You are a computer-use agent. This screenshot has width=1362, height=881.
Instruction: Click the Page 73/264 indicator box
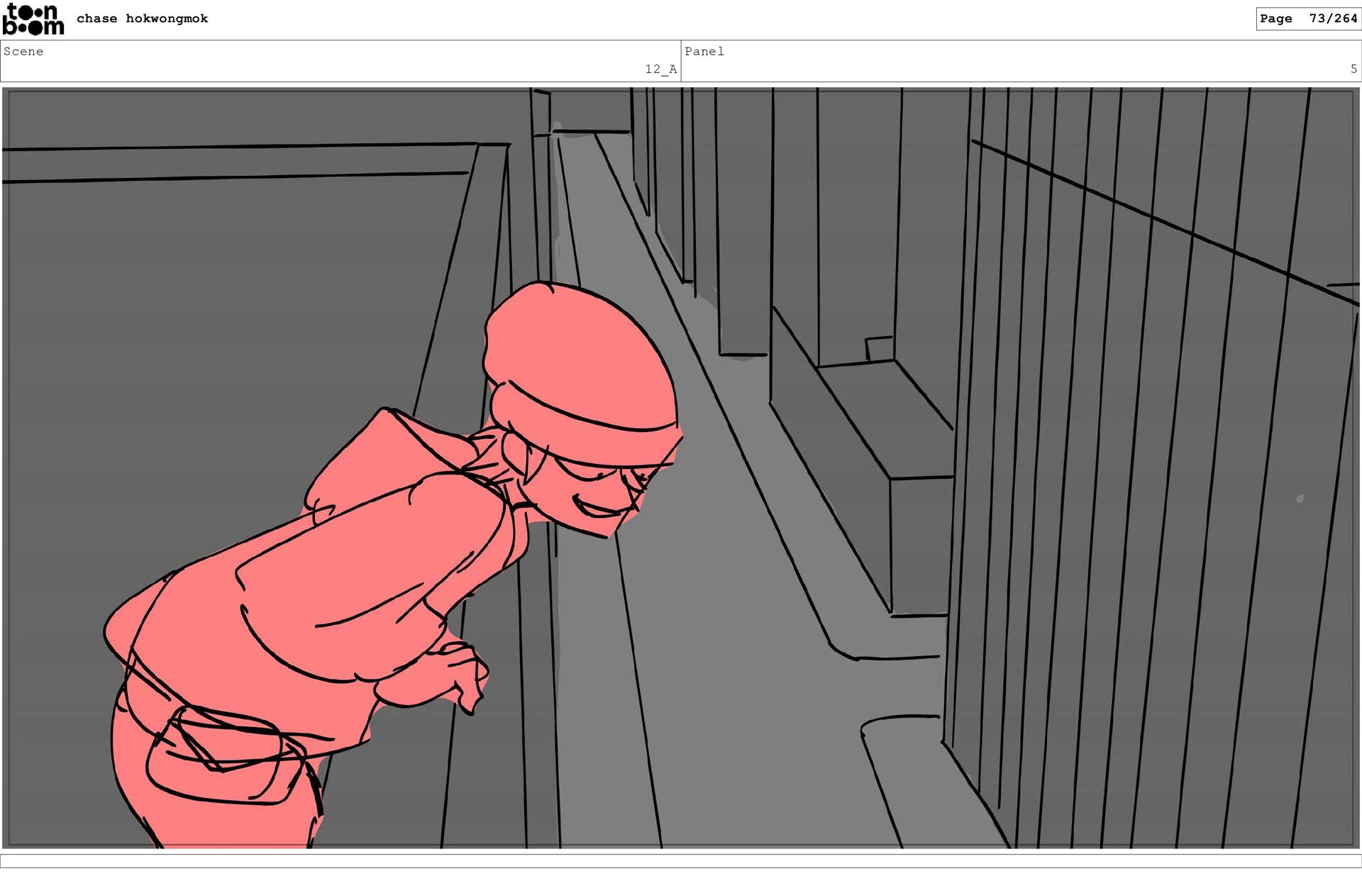pos(1308,18)
